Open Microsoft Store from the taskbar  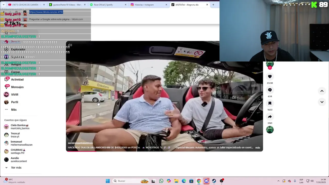[x=191, y=181]
